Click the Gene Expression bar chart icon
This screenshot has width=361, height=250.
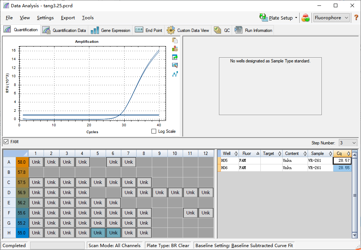[95, 30]
